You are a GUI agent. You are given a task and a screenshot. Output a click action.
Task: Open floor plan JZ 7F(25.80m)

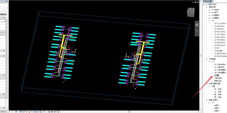[220, 40]
